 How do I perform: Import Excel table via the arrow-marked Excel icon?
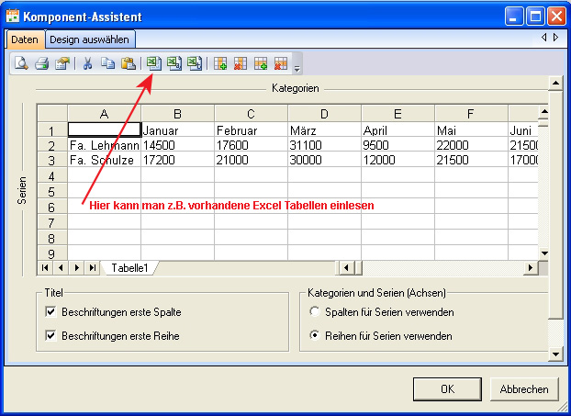pos(154,63)
